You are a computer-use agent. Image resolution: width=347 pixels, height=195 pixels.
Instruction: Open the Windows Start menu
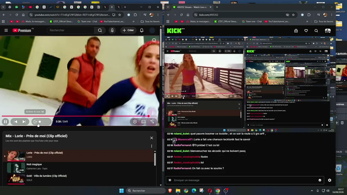tap(121, 191)
